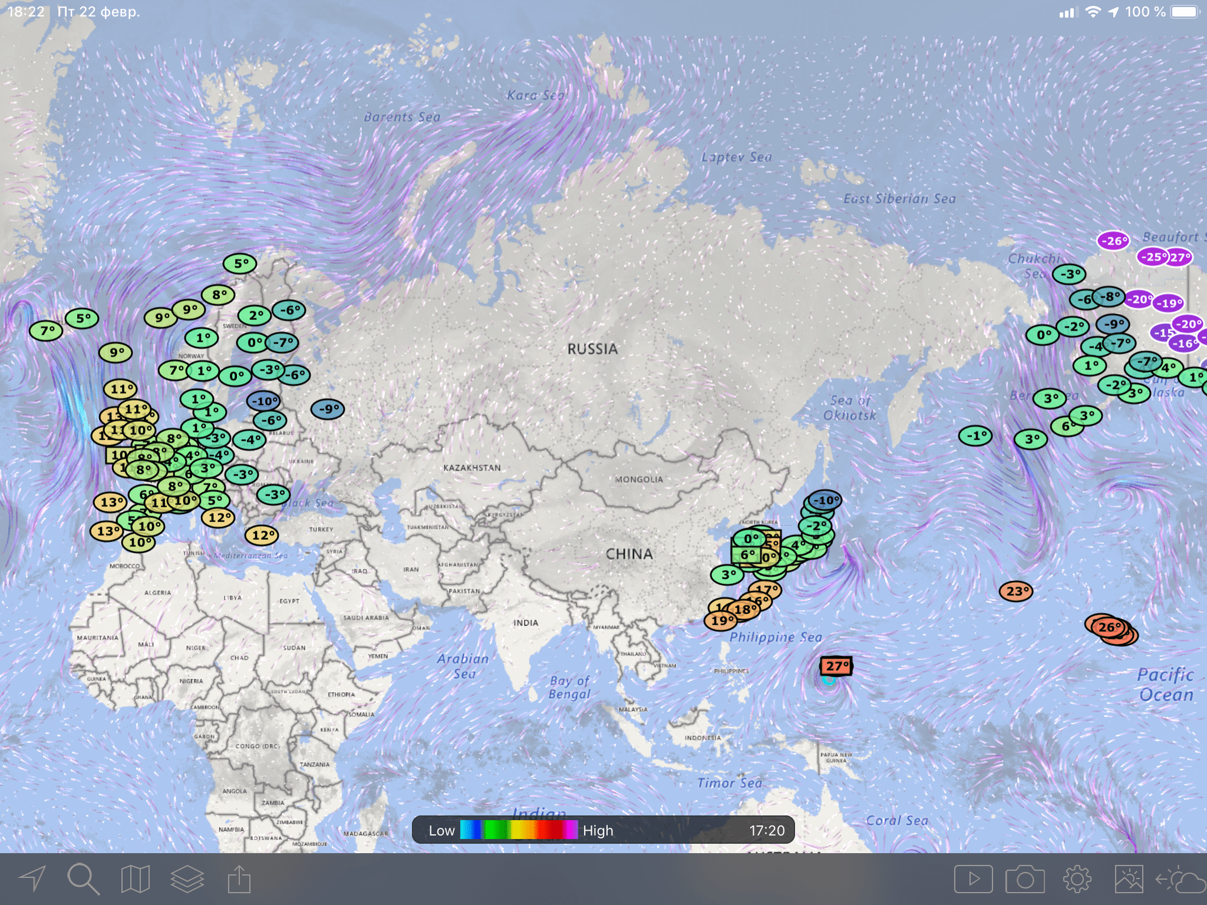Tap the current location arrow icon

(32, 879)
